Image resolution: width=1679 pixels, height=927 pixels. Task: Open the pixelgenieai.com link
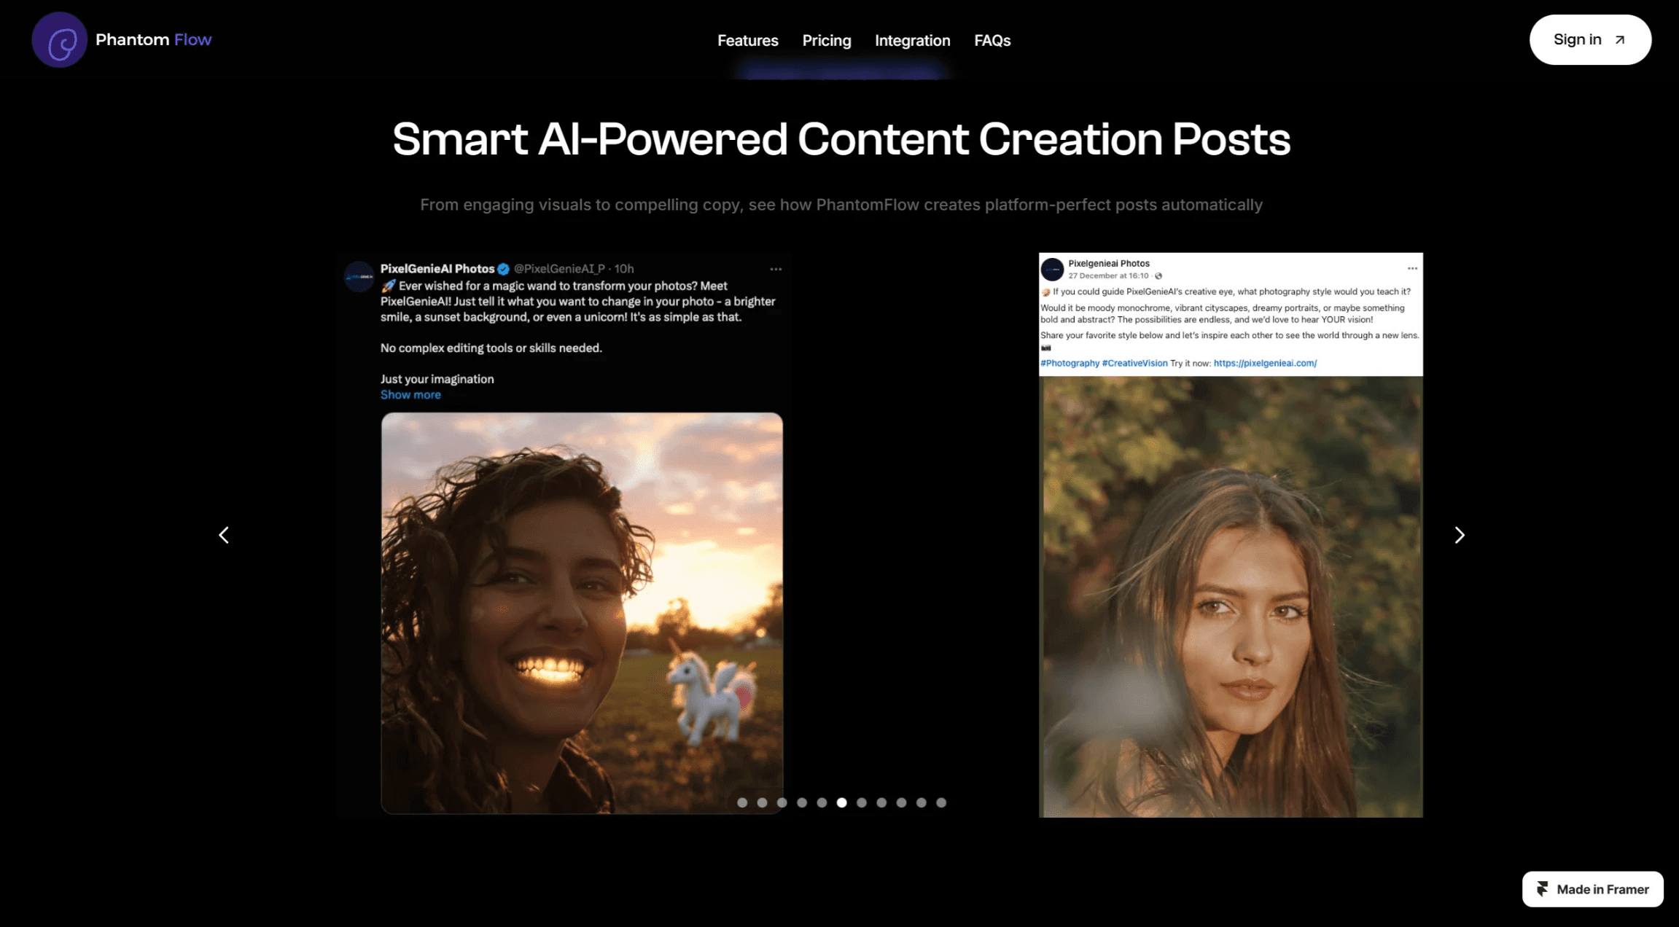point(1265,363)
